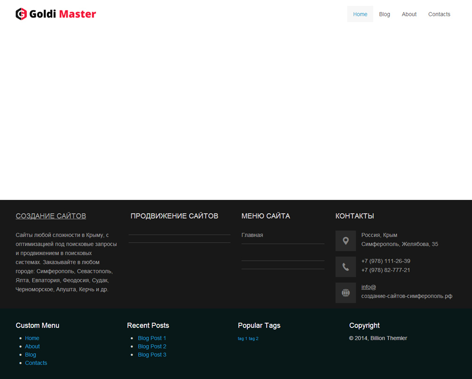
Task: Click the ПРОДВИЖЕНИЕ САЙТОВ heading
Action: pyautogui.click(x=174, y=216)
